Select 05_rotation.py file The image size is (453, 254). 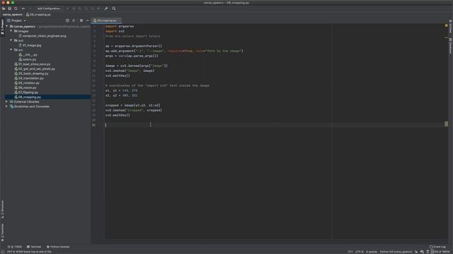click(x=27, y=83)
